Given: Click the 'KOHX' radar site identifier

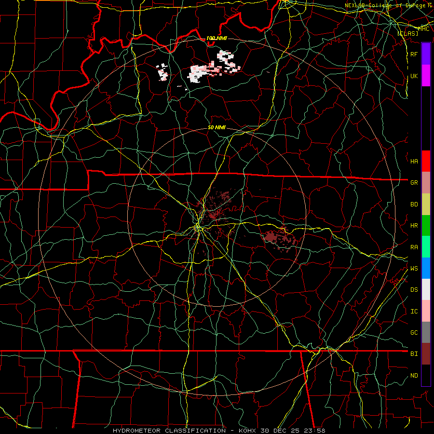Looking at the screenshot, I should (248, 431).
